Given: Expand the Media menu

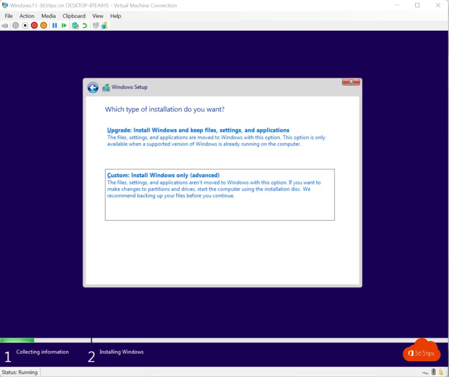Looking at the screenshot, I should [x=48, y=16].
